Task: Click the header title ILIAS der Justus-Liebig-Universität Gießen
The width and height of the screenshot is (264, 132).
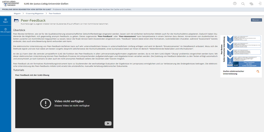Action: pyautogui.click(x=46, y=4)
